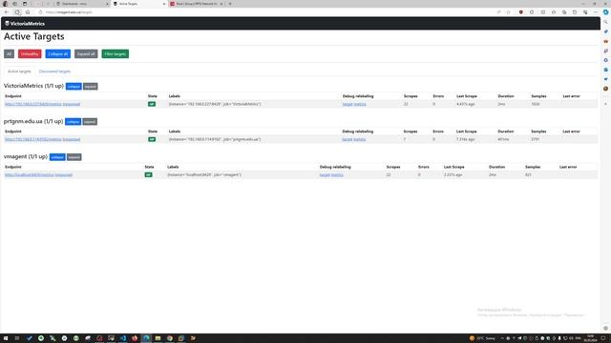Image resolution: width=611 pixels, height=343 pixels.
Task: Click the browser Refresh button
Action: pyautogui.click(x=17, y=12)
